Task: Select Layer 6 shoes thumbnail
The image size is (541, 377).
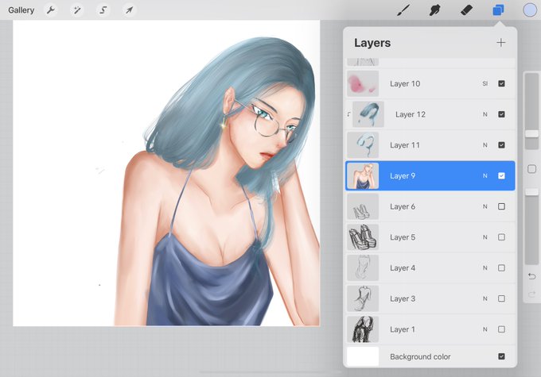Action: point(363,206)
